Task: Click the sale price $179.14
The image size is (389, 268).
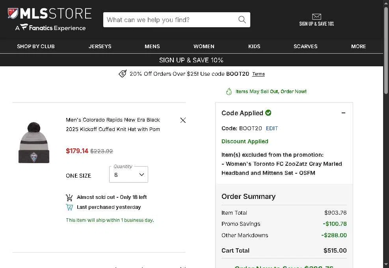Action: pyautogui.click(x=77, y=151)
